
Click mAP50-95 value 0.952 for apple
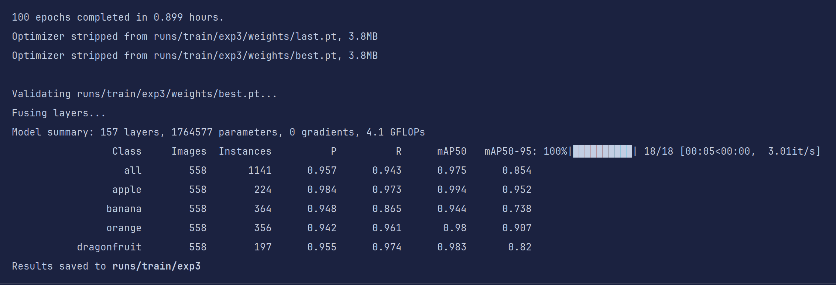pyautogui.click(x=517, y=190)
